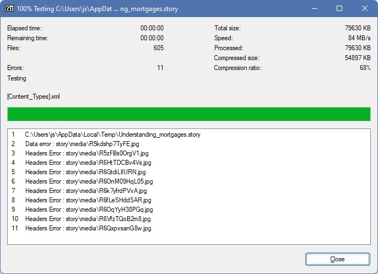Select the Understanding_mortgages.story path entry
This screenshot has height=274, width=378.
112,135
